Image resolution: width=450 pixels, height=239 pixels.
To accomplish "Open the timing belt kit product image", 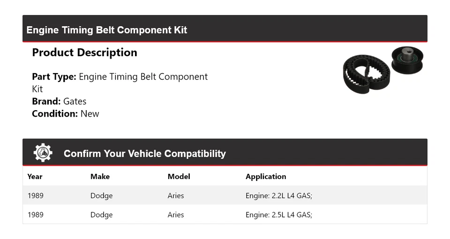I will coord(383,70).
